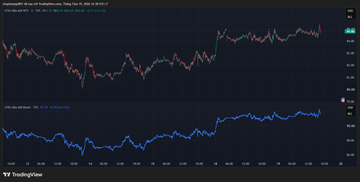Click the 79.00 price axis label
The width and height of the screenshot is (360, 182).
[351, 102]
